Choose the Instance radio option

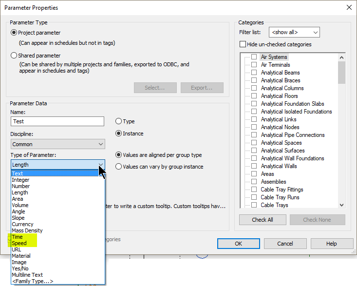(118, 133)
